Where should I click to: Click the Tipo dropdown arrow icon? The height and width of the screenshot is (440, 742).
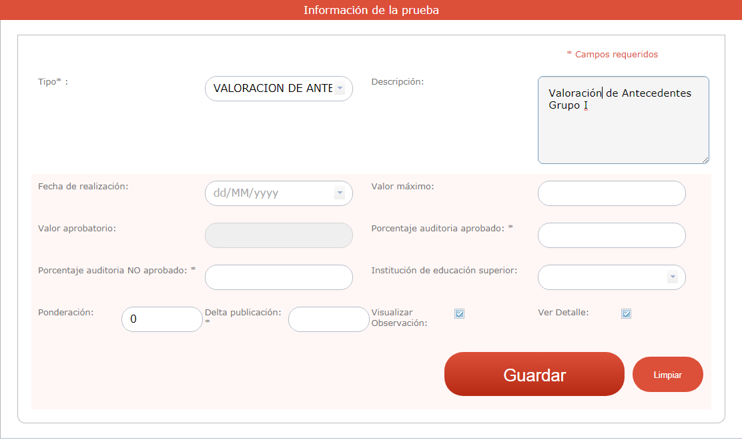click(340, 89)
